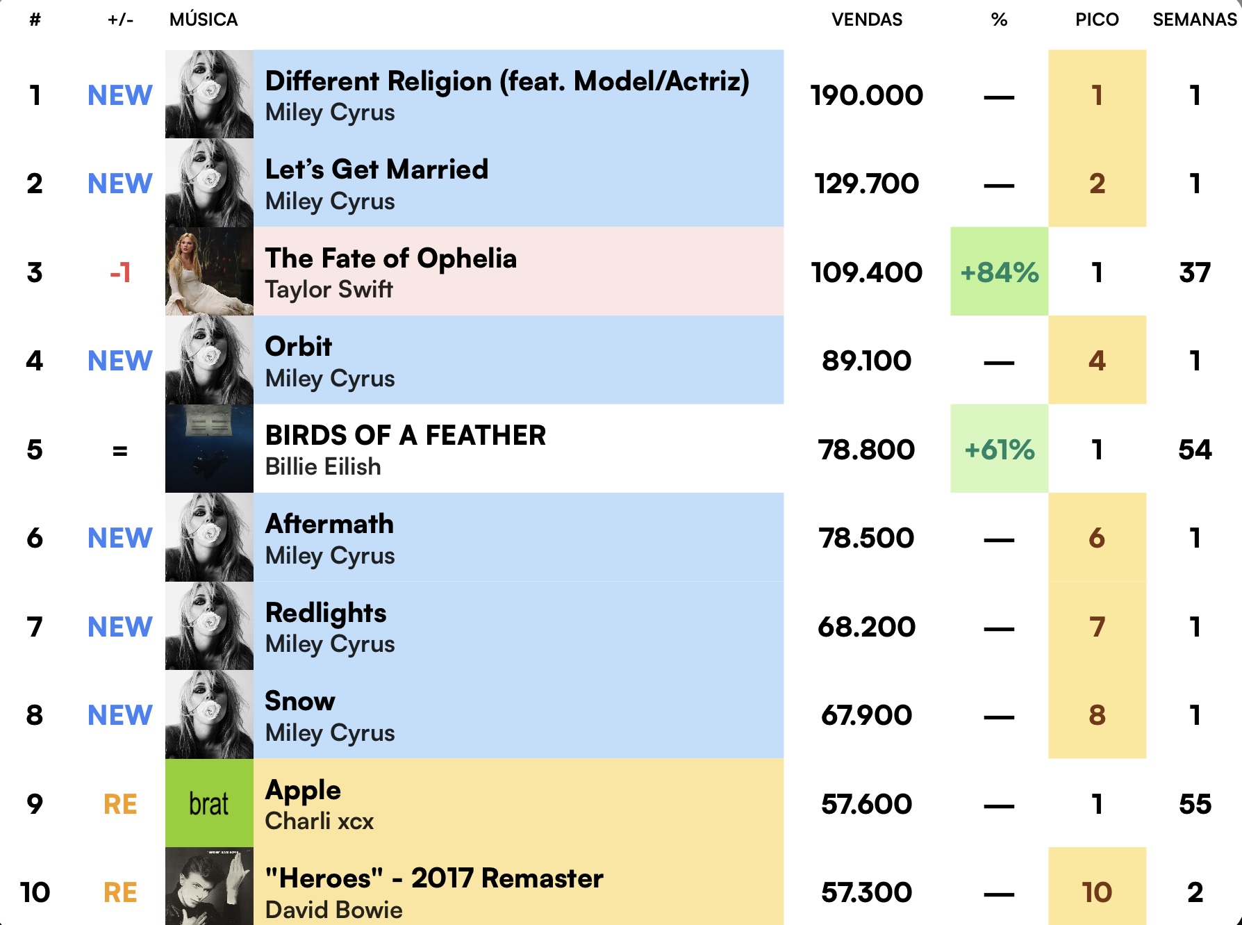Select the Orbit song cover thumbnail
This screenshot has height=925, width=1242.
[x=209, y=360]
